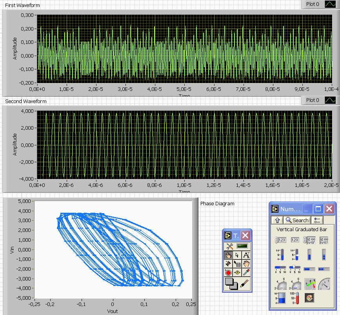This screenshot has width=340, height=315.
Task: Select the Set Color paintbrush tool
Action: (244, 283)
